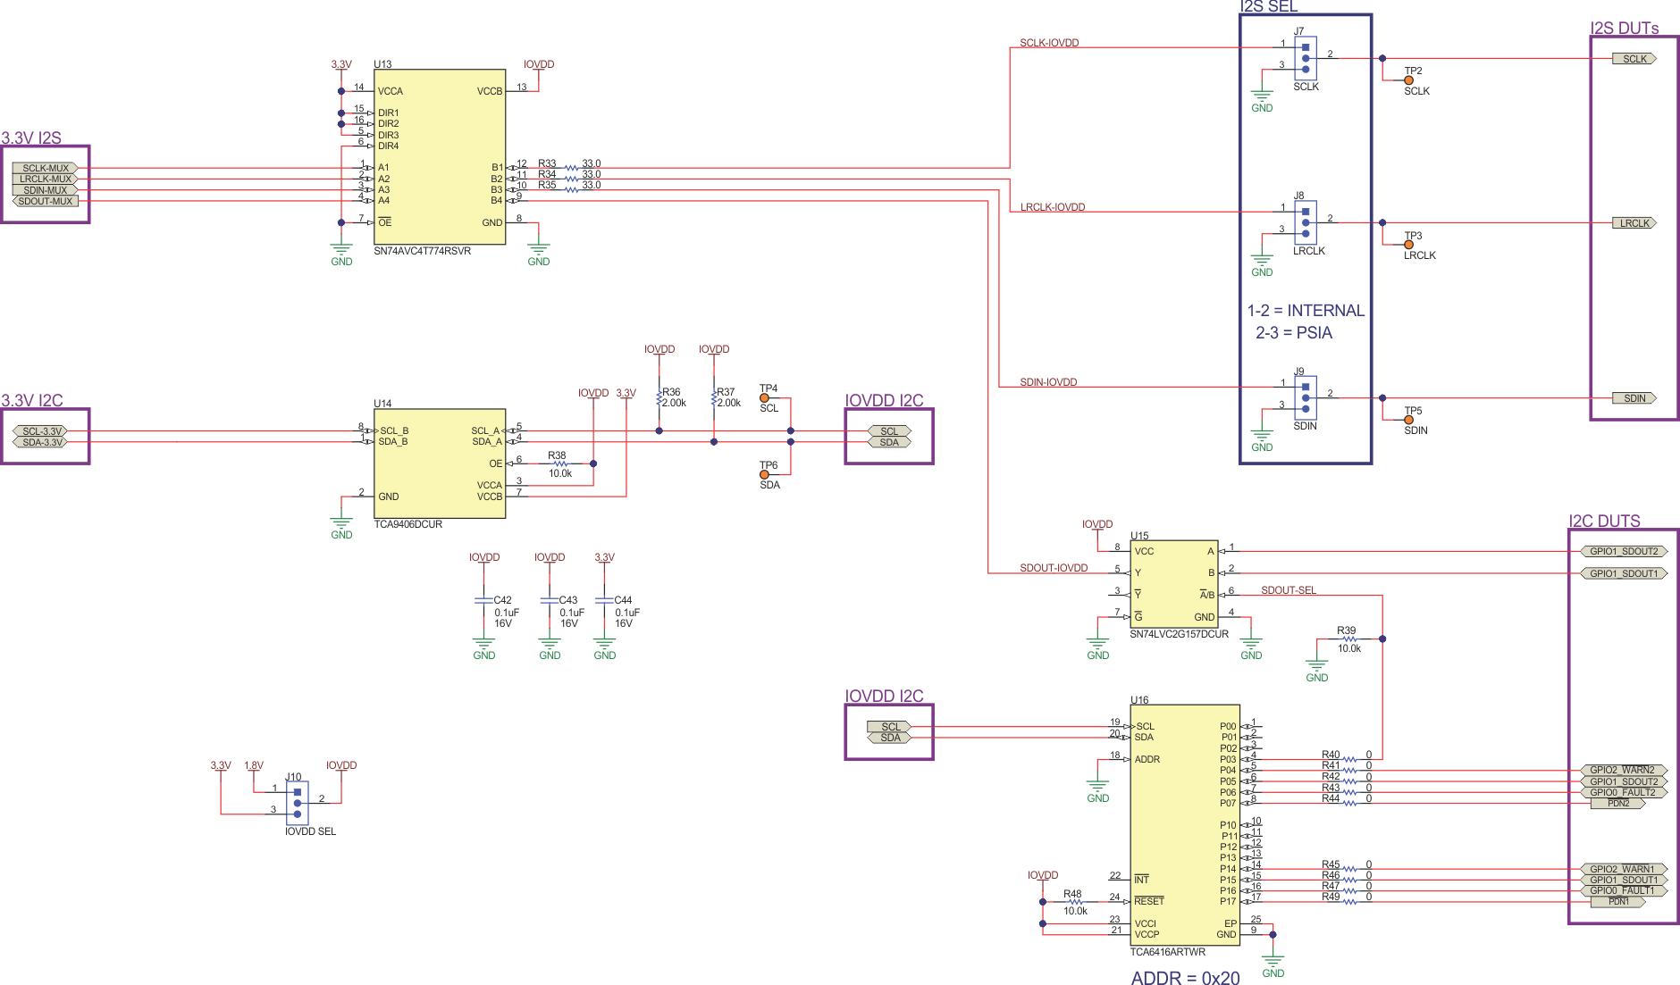Select the TP2 SCLK test point

(x=1409, y=79)
